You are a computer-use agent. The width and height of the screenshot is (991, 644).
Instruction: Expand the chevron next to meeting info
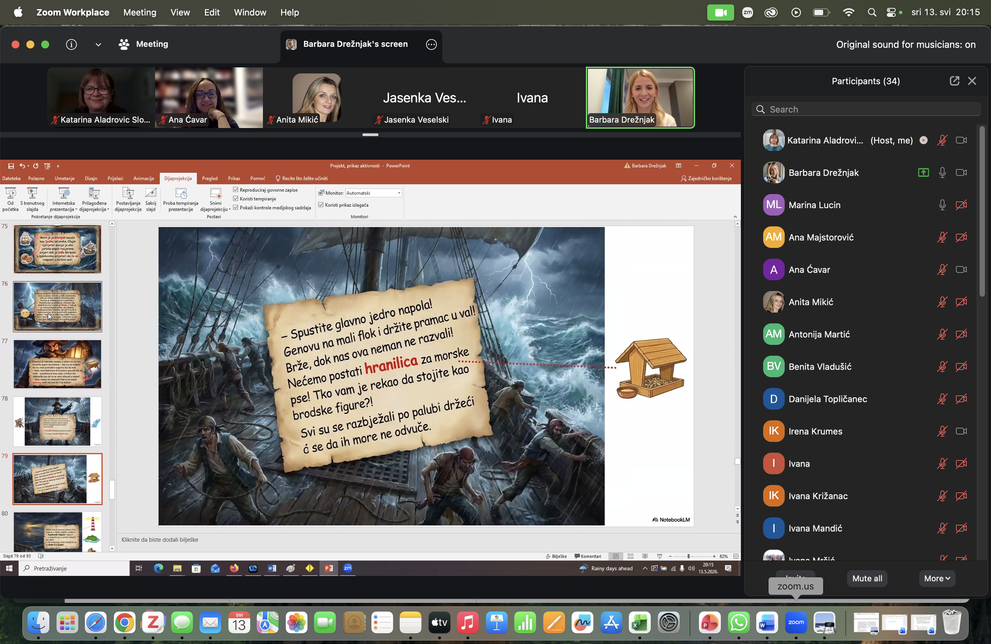pos(98,44)
